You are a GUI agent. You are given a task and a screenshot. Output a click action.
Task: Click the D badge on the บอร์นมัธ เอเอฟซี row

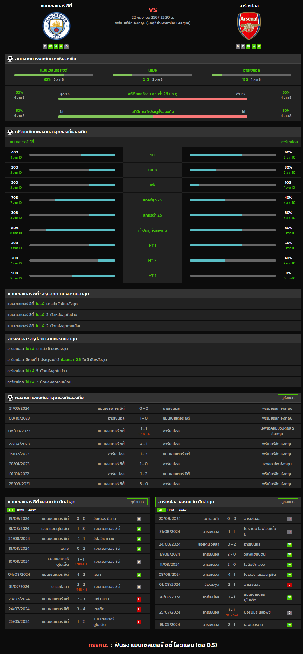(289, 613)
